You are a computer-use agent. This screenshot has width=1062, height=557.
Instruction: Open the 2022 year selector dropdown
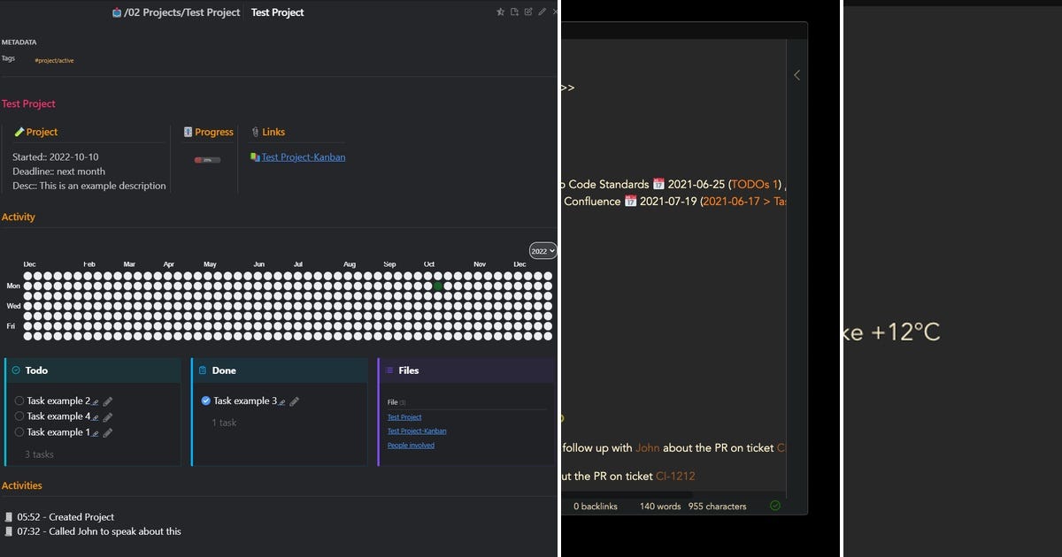pyautogui.click(x=542, y=250)
